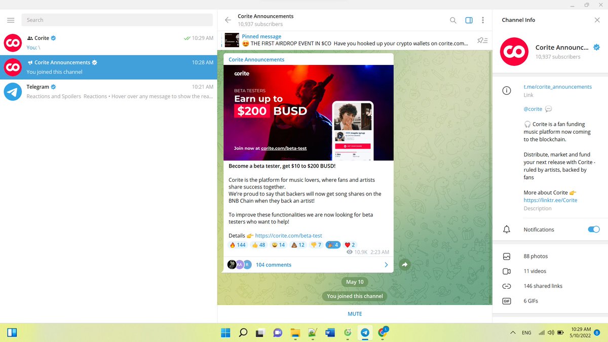The image size is (608, 342).
Task: Close the Channel Info panel
Action: (x=597, y=20)
